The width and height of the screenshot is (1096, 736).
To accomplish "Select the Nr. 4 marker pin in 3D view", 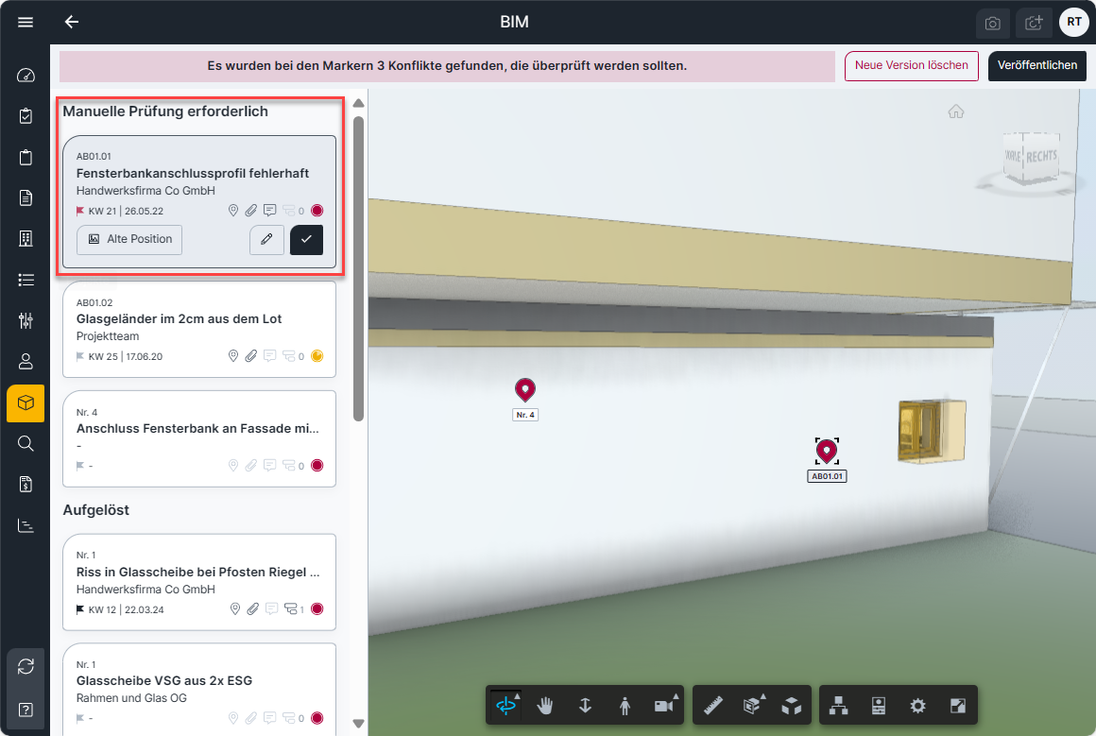I will point(525,391).
